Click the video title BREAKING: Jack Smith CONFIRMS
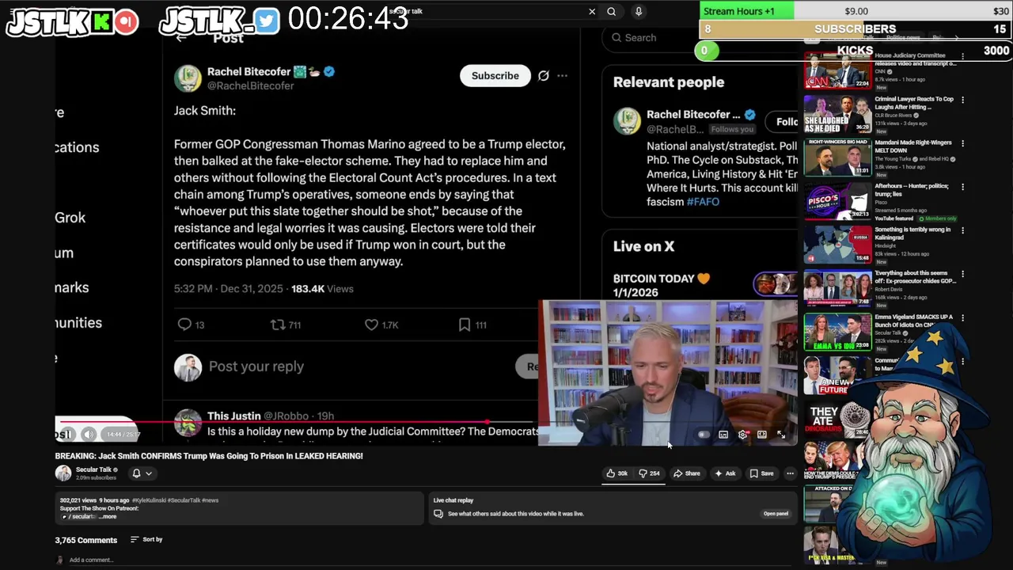1013x570 pixels. point(209,456)
